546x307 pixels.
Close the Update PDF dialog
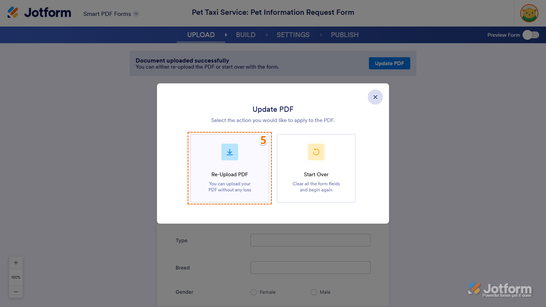(x=375, y=97)
